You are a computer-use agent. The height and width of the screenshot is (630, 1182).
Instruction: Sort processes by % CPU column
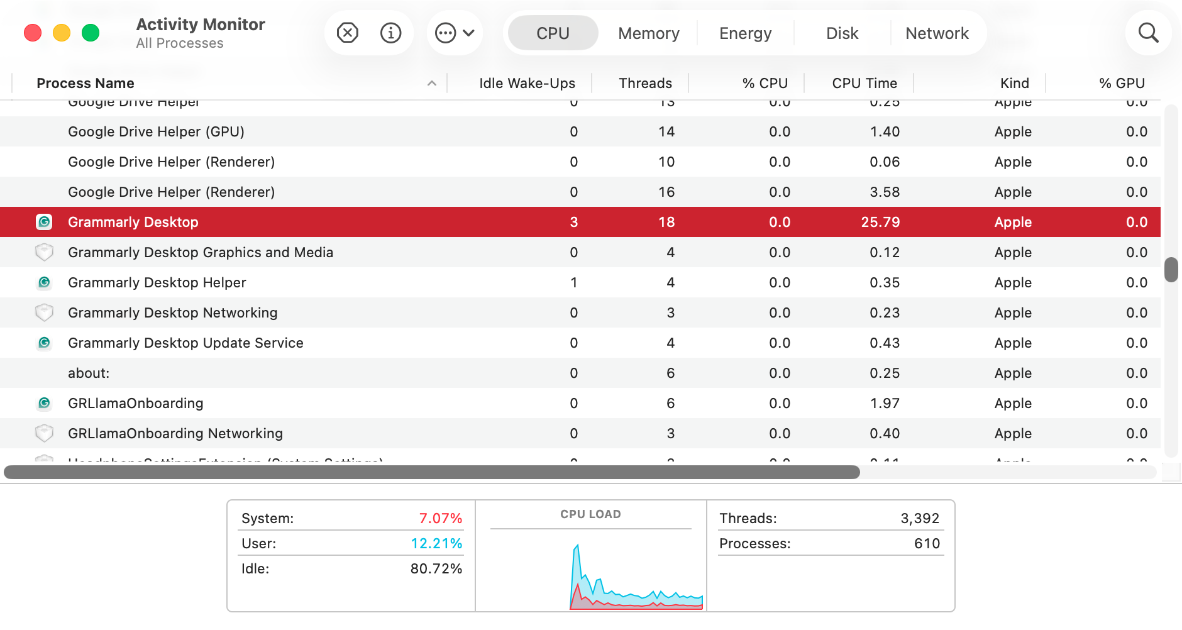(x=765, y=82)
